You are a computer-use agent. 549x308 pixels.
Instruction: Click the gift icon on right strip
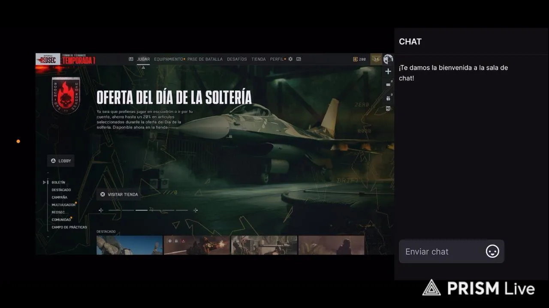tap(388, 98)
